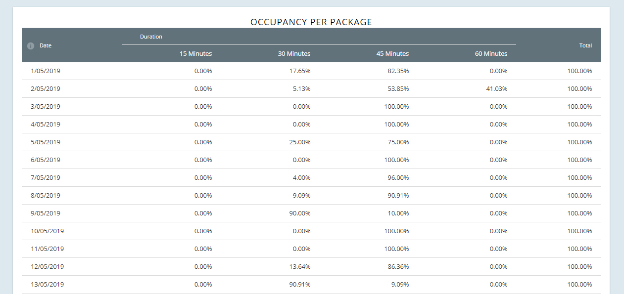Screen dimensions: 624x294
Task: Click the 60 Minutes 0.00% for 12/05/2019
Action: coord(499,267)
